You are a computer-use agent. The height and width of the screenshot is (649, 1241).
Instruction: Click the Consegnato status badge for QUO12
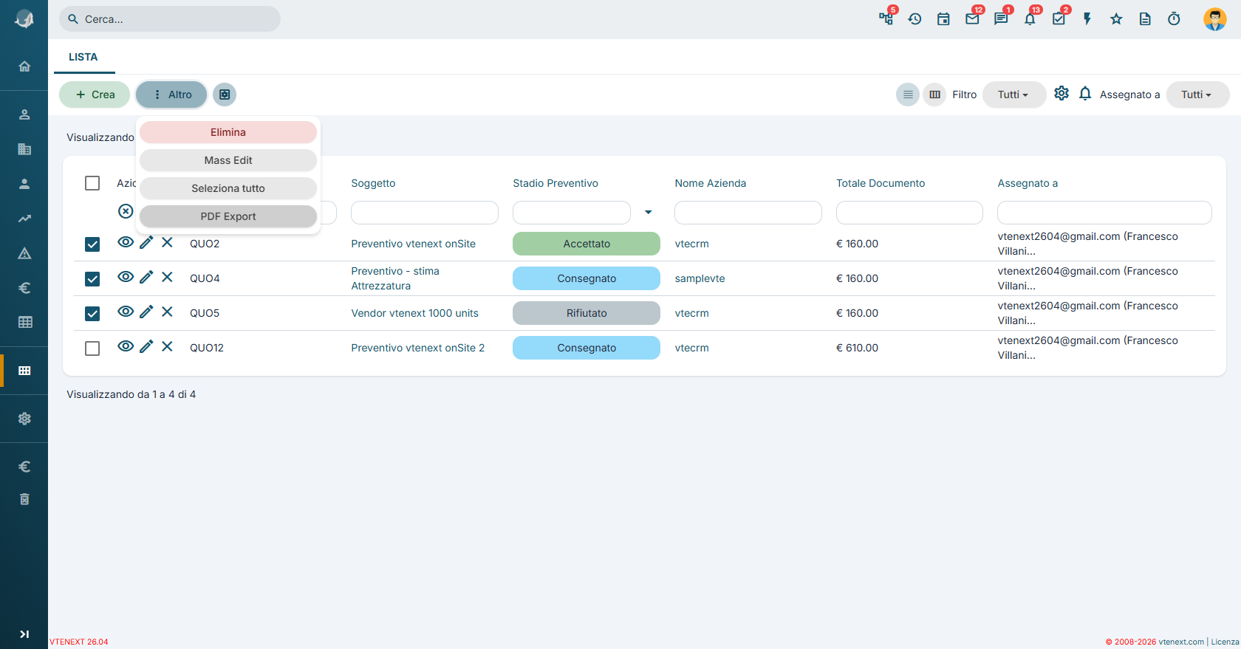click(587, 348)
